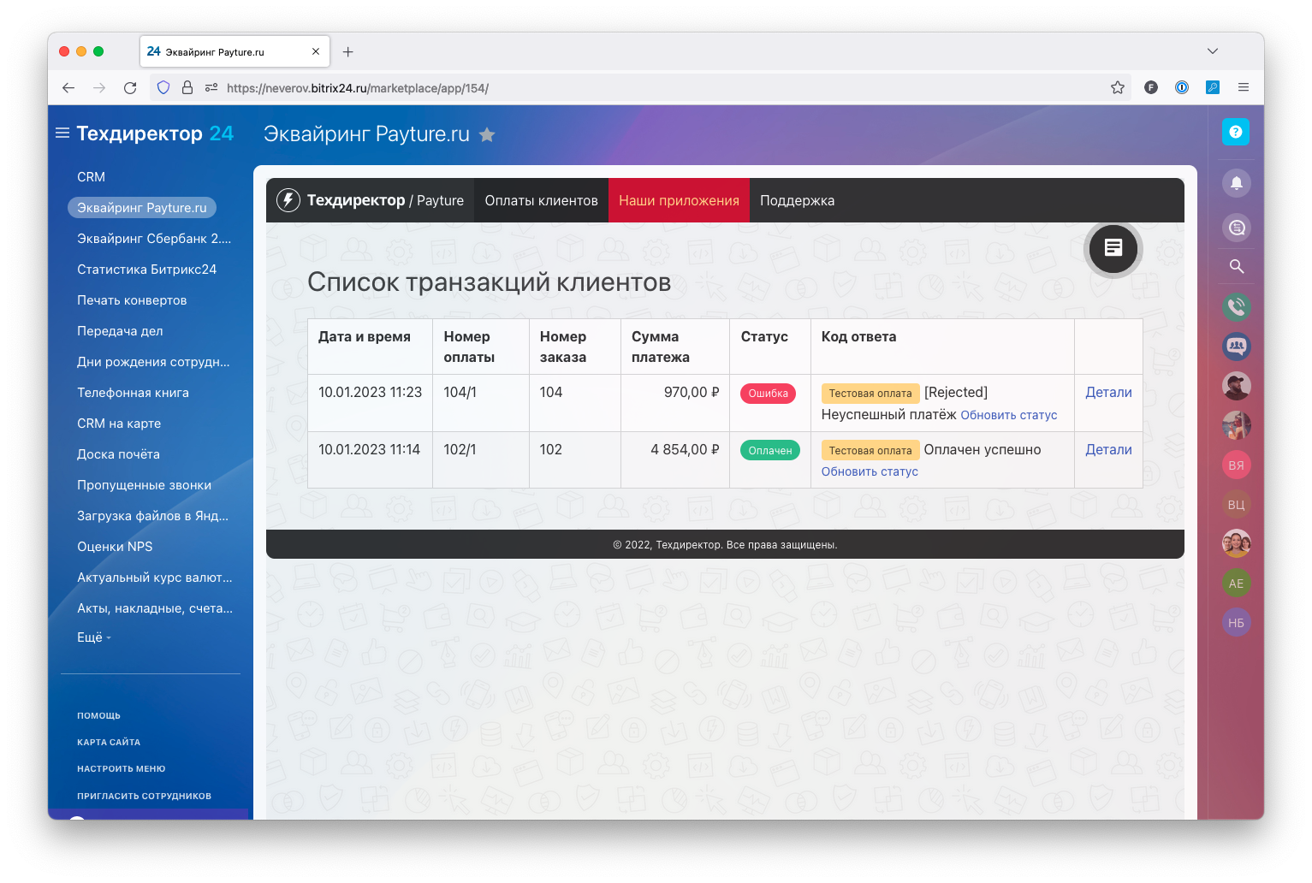Open the ВЯ user avatar
This screenshot has height=883, width=1312.
[x=1237, y=465]
